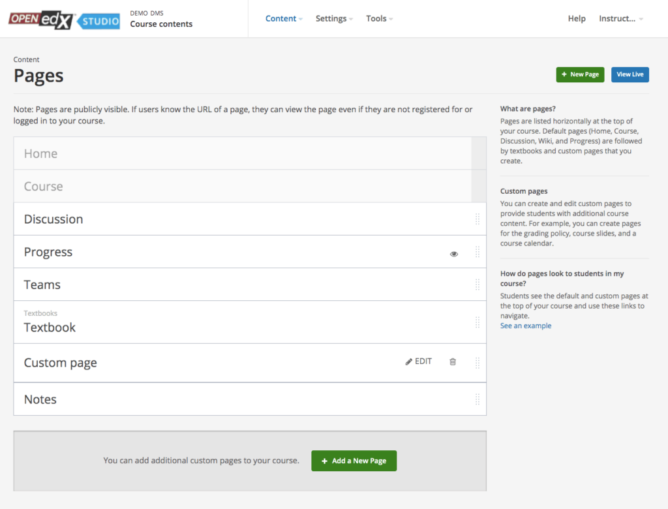Open the Instructor menu in the header
Viewport: 668px width, 509px height.
point(618,18)
